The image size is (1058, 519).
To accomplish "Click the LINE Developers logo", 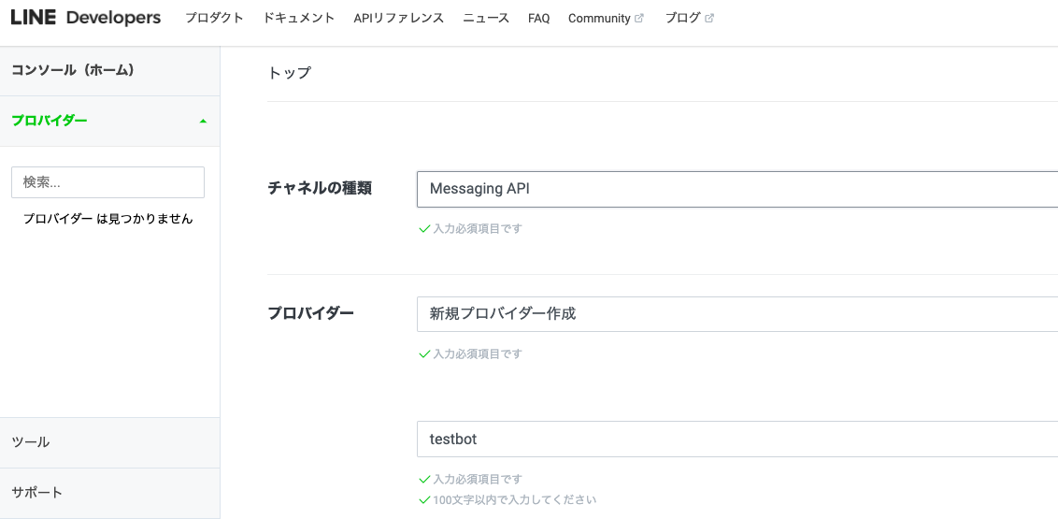I will [x=86, y=18].
